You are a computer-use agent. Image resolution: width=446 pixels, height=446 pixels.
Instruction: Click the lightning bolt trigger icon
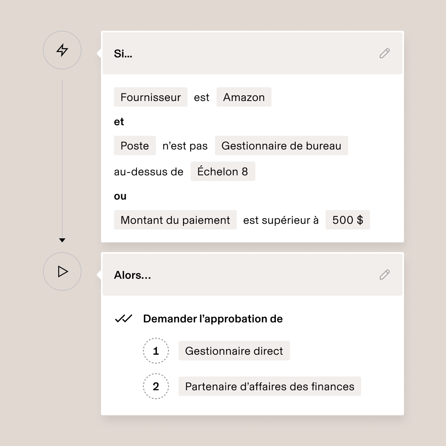click(x=62, y=50)
